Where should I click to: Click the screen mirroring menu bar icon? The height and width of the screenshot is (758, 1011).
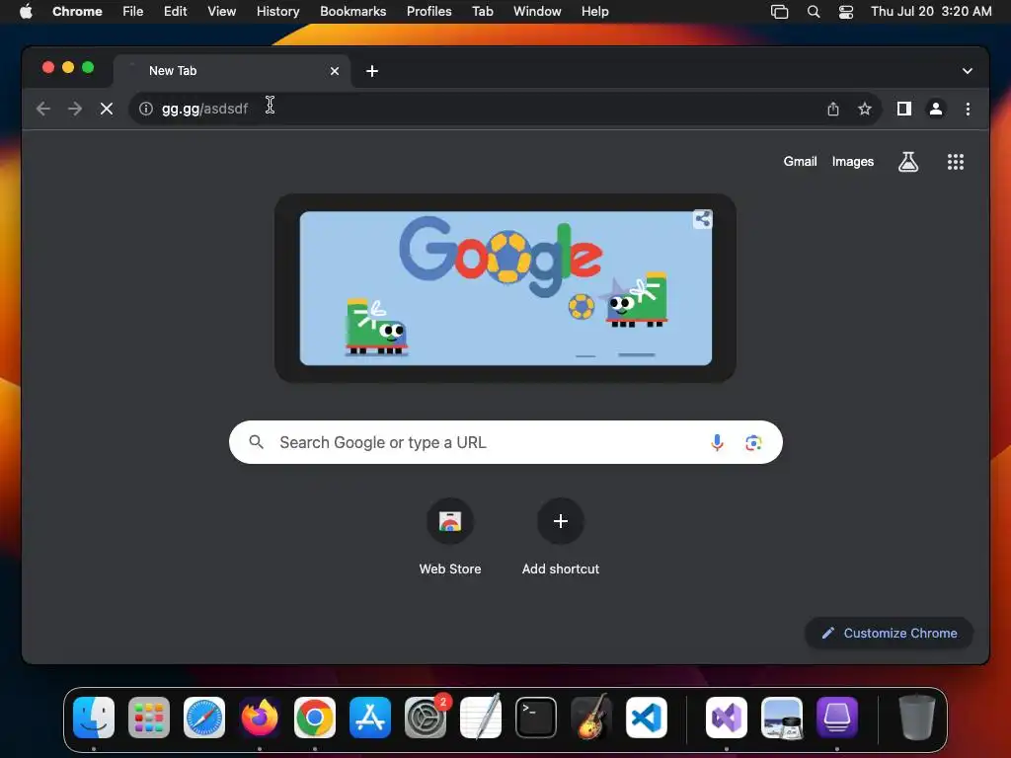[780, 12]
